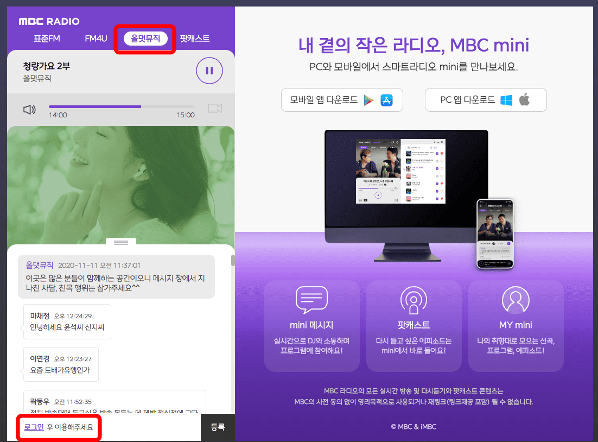Click the "MY mini" card title

[516, 325]
